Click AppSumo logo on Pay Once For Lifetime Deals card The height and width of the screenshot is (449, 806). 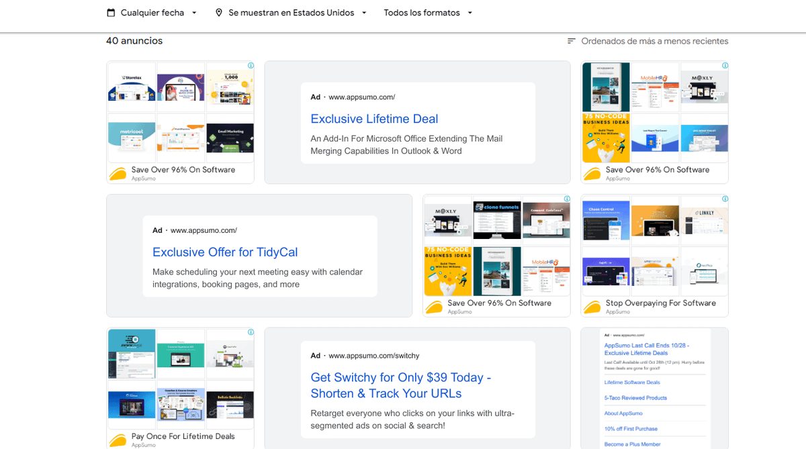pyautogui.click(x=118, y=440)
